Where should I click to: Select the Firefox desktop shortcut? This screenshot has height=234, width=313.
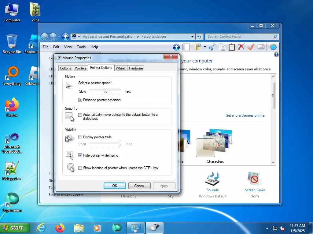[x=12, y=107]
